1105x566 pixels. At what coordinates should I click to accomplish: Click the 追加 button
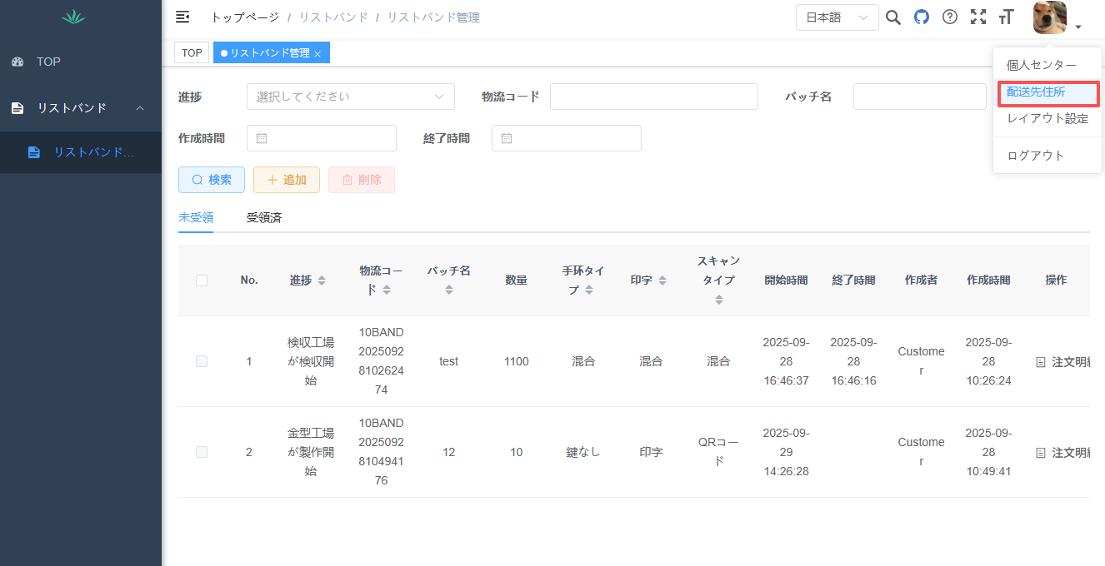point(287,180)
